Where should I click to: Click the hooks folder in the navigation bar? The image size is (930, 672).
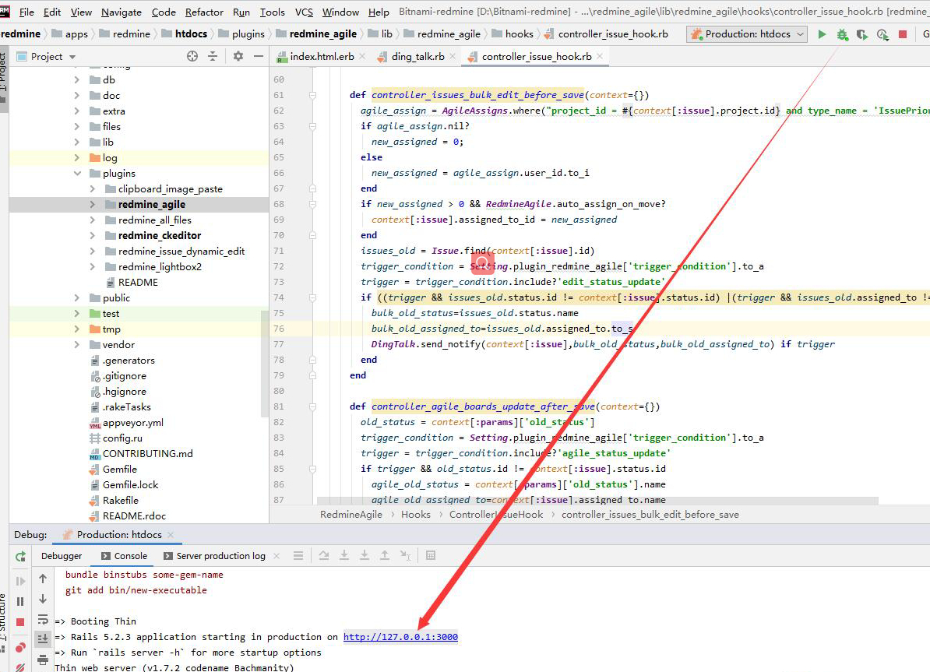513,34
